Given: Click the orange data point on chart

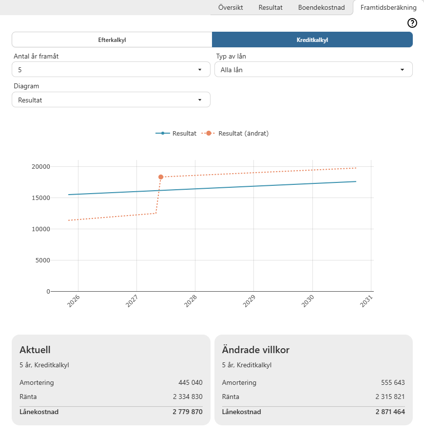Looking at the screenshot, I should coord(161,177).
